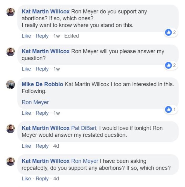Viewport: 185px width, 187px height.
Task: Reply to the 'asking repeatedly' last comment
Action: (x=42, y=179)
